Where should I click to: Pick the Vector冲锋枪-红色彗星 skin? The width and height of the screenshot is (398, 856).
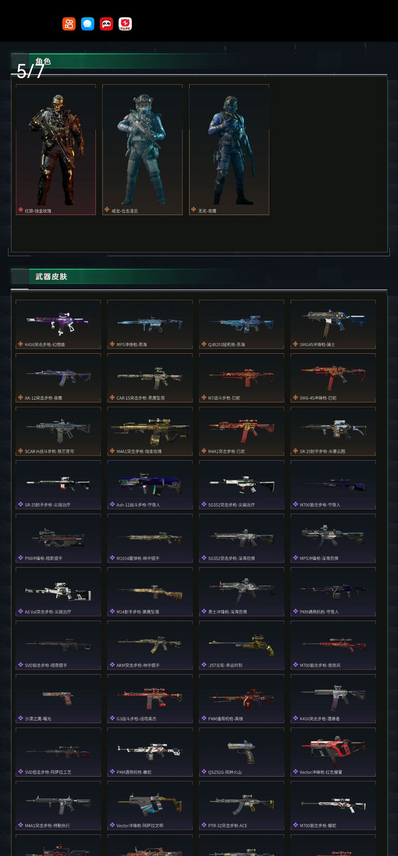point(333,752)
